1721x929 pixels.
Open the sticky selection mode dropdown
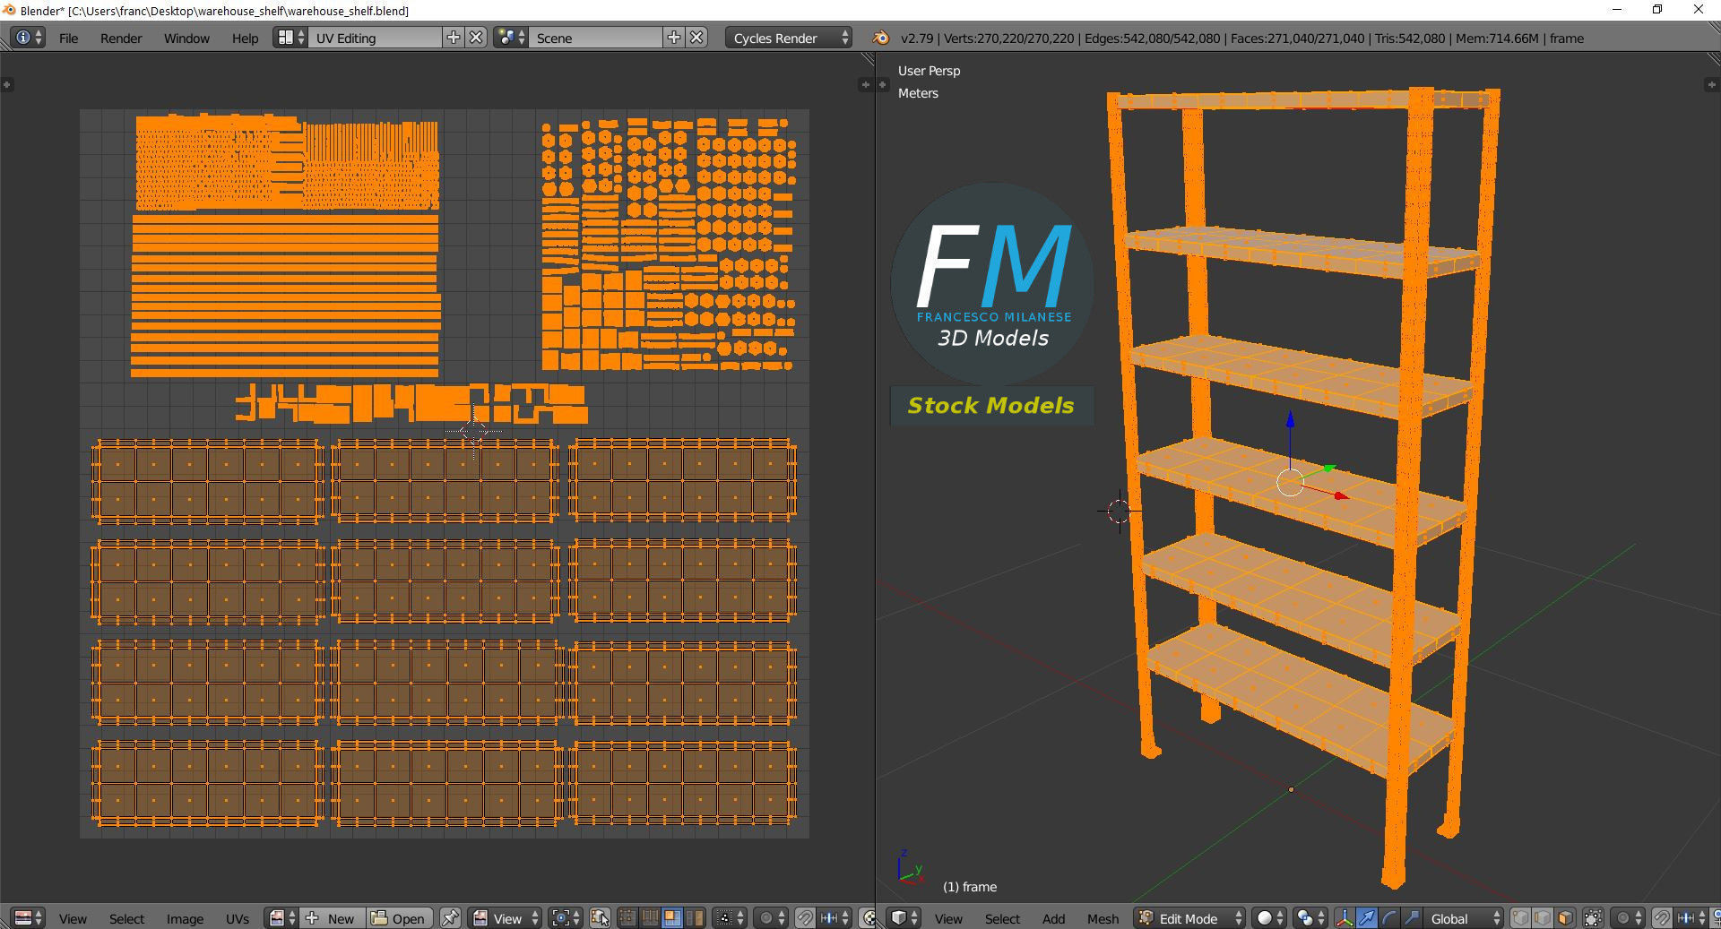point(729,918)
